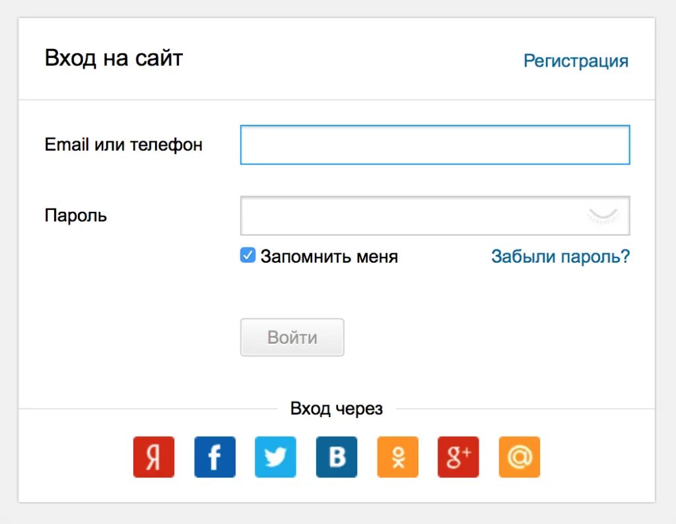Image resolution: width=676 pixels, height=524 pixels.
Task: Log in with the Google+ icon
Action: click(x=458, y=457)
